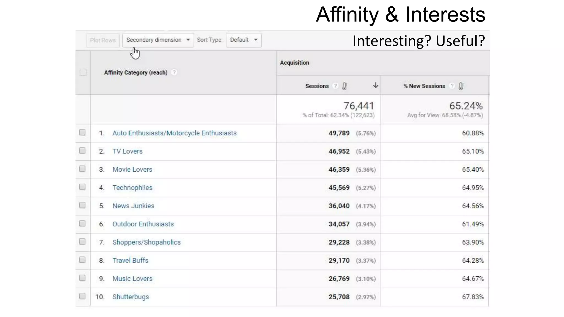564x317 pixels.
Task: Click help icon next to Affinity Category
Action: tap(174, 72)
